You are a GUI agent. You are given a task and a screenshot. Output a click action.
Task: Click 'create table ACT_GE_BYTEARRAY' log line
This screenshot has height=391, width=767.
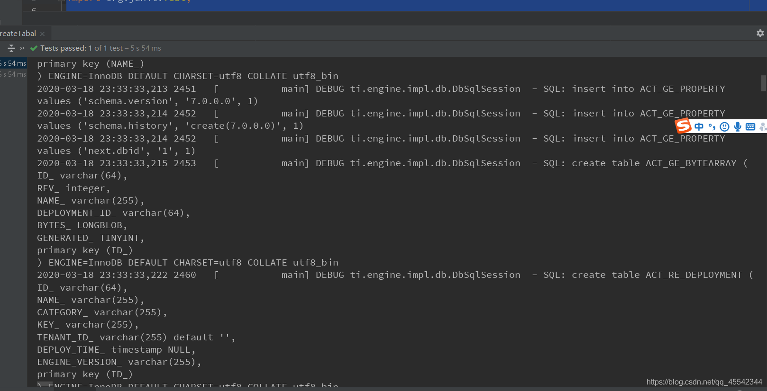393,163
